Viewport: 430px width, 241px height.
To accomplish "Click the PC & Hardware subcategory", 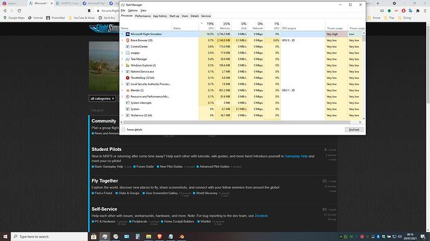I will [x=105, y=222].
